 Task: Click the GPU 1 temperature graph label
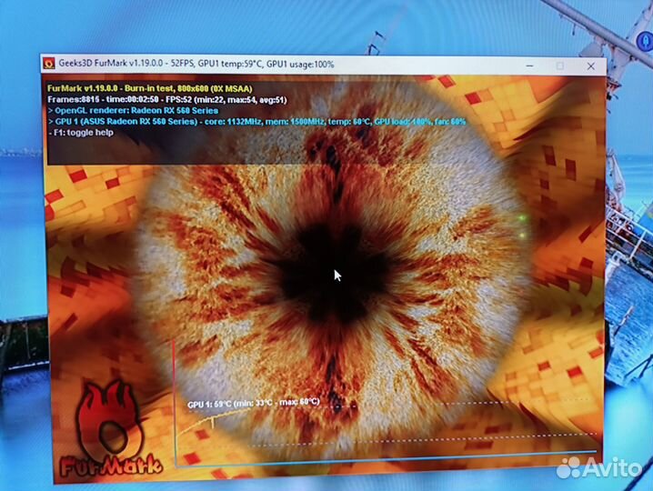tap(253, 401)
